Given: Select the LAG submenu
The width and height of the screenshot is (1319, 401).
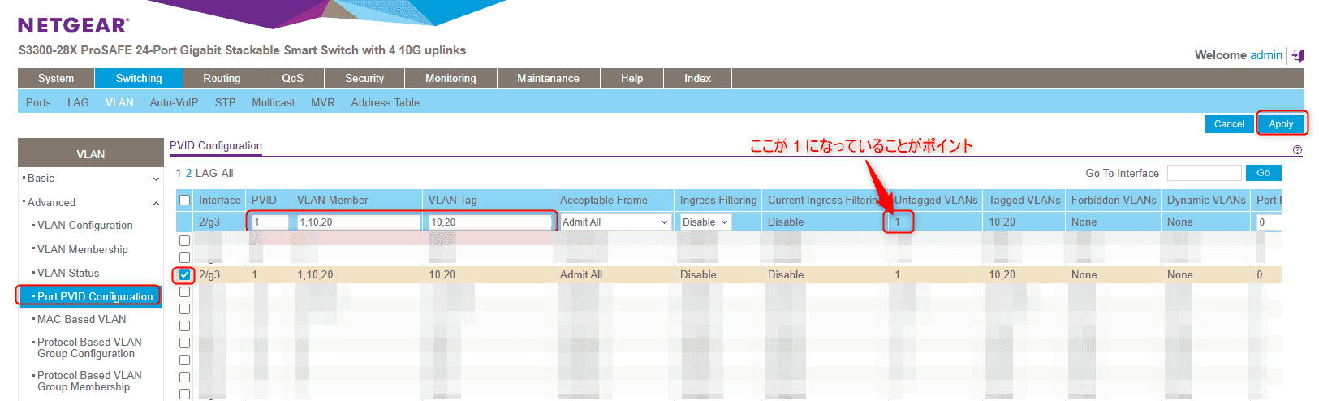Looking at the screenshot, I should click(78, 103).
